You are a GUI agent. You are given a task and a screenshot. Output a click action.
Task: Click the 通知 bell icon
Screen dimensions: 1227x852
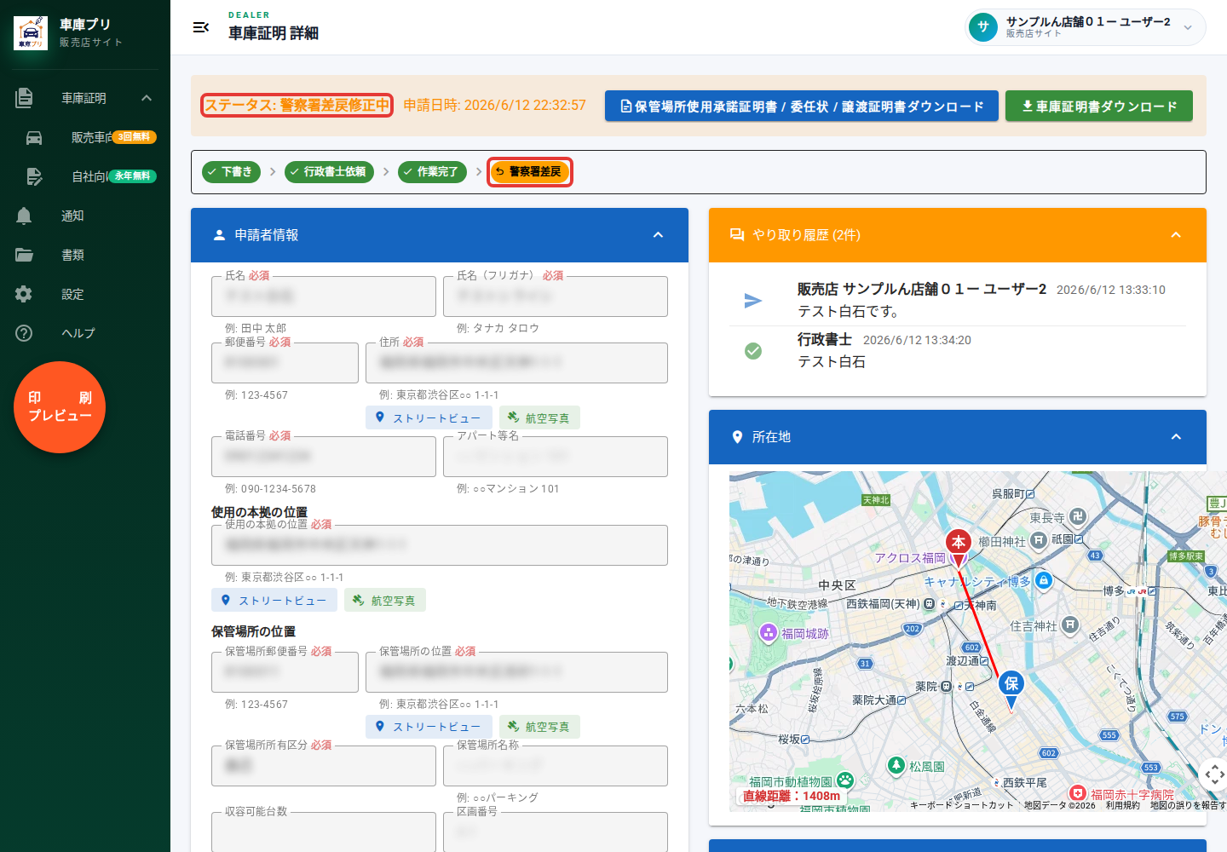pyautogui.click(x=24, y=216)
